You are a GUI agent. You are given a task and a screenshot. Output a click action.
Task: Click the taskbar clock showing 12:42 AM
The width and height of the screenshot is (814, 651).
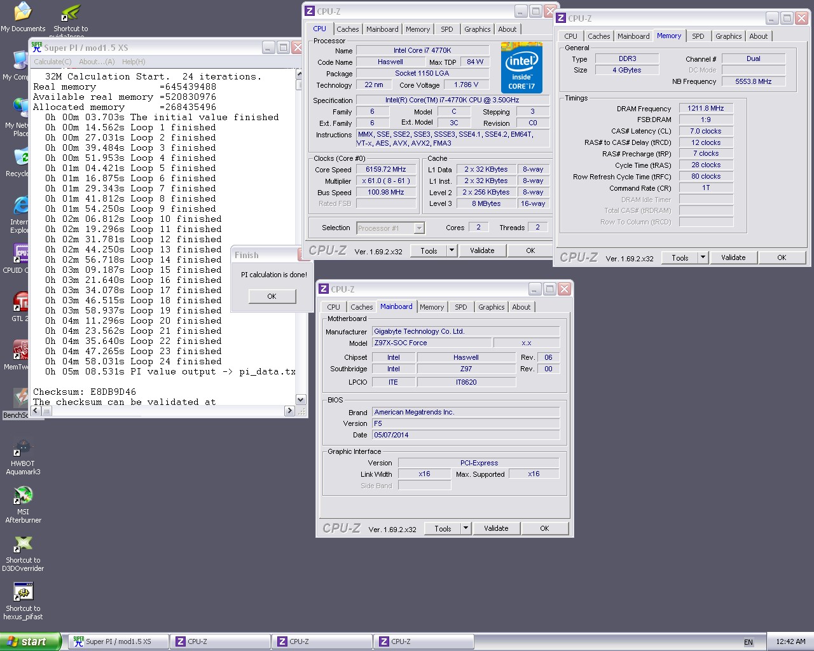(790, 642)
